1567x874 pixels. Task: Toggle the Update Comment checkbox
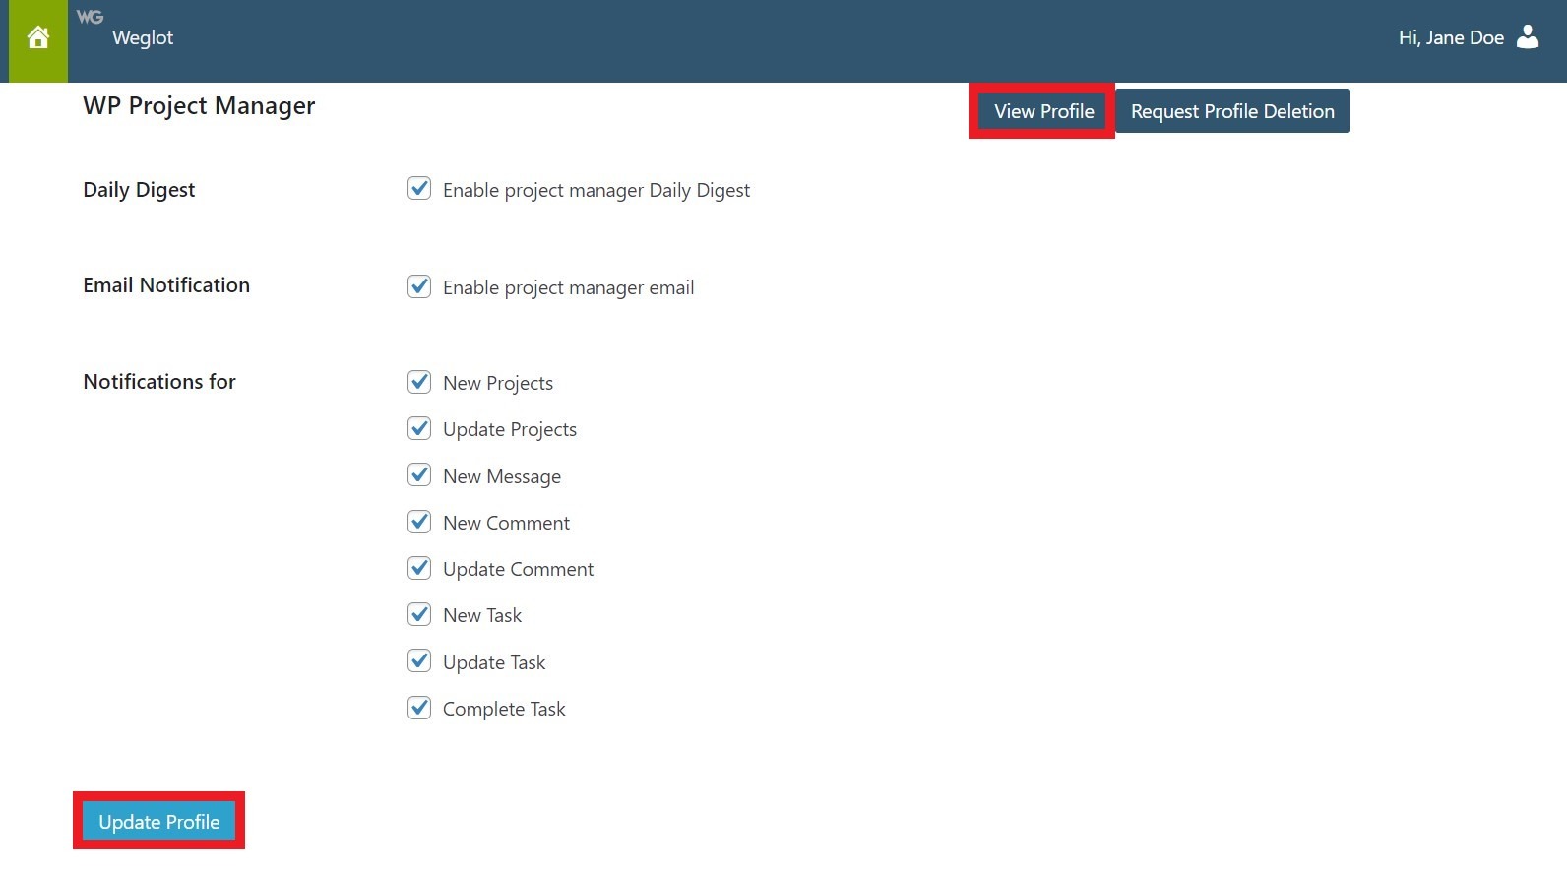[x=419, y=567]
